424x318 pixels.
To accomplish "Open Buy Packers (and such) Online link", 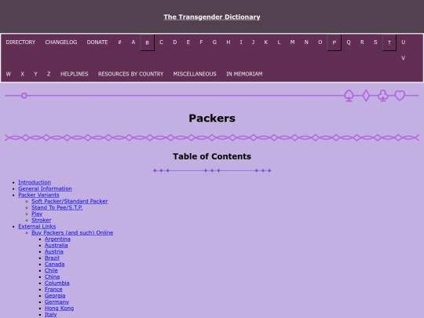I will pos(72,232).
